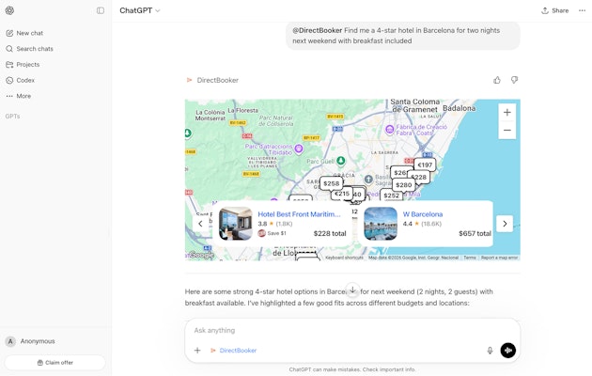Open the W Barcelona hotel link
Viewport: 592px width, 376px height.
[x=423, y=214]
